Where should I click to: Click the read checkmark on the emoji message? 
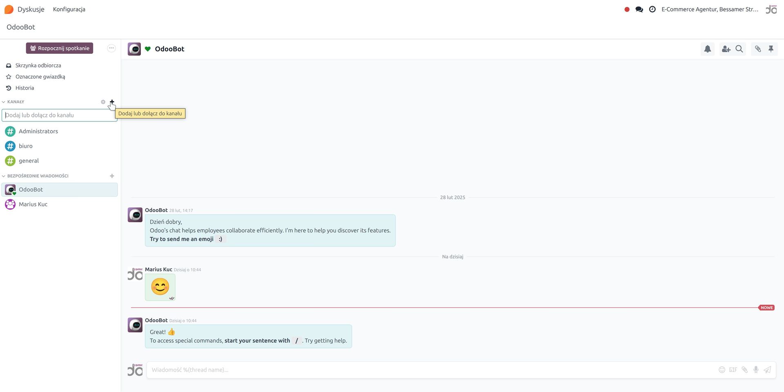pyautogui.click(x=172, y=298)
